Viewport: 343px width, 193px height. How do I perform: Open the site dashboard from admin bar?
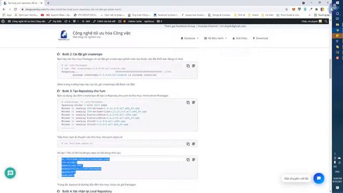click(x=26, y=21)
